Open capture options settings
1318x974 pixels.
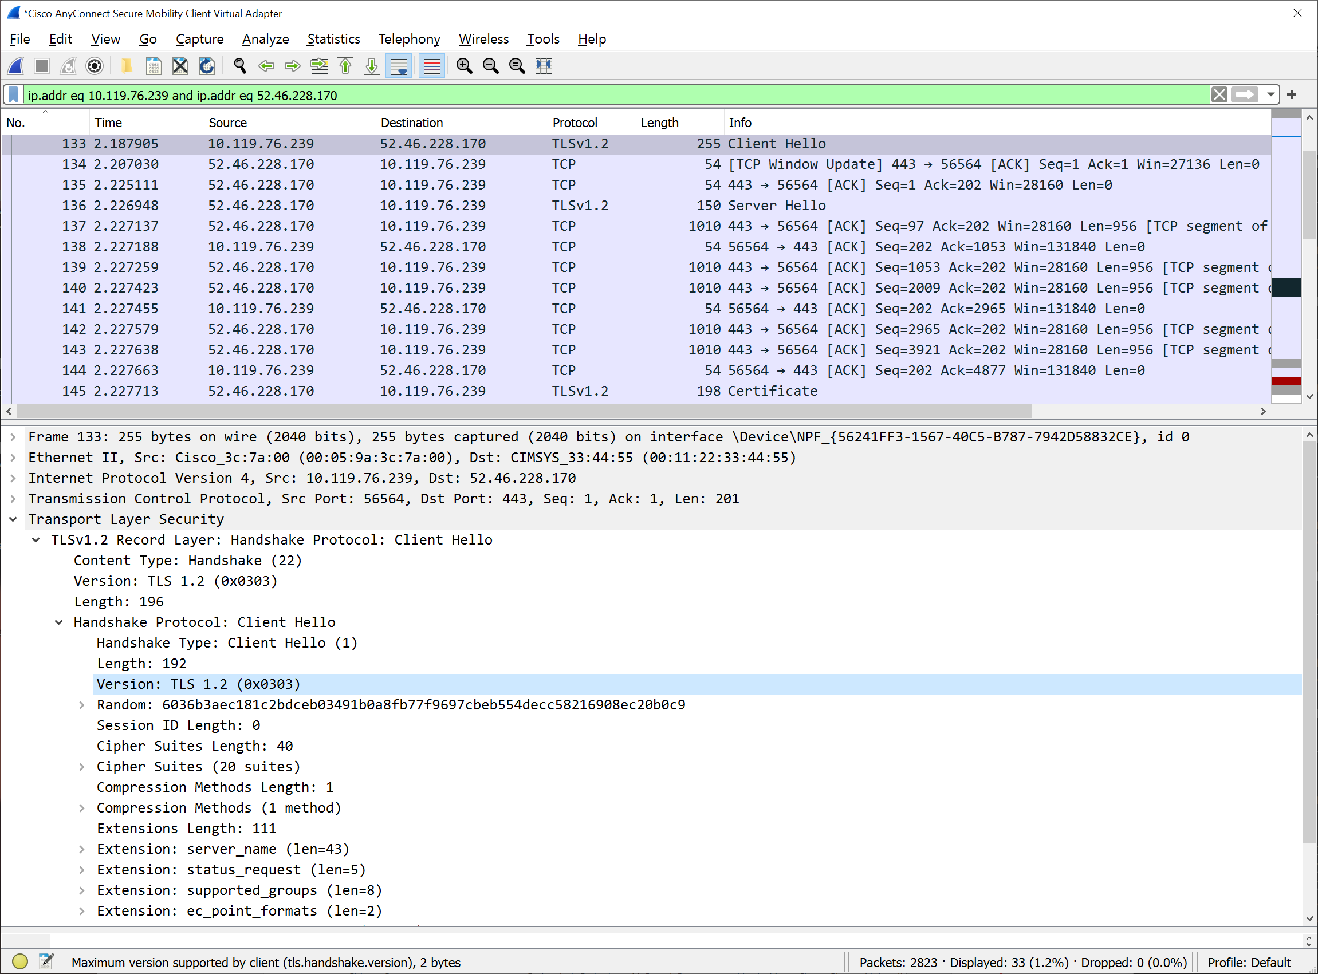click(95, 66)
